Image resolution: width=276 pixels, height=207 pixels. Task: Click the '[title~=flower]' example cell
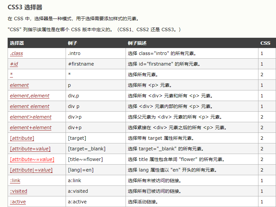85,159
